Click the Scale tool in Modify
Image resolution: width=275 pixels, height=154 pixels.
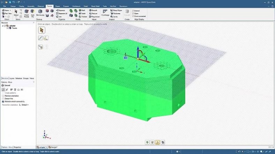click(82, 14)
